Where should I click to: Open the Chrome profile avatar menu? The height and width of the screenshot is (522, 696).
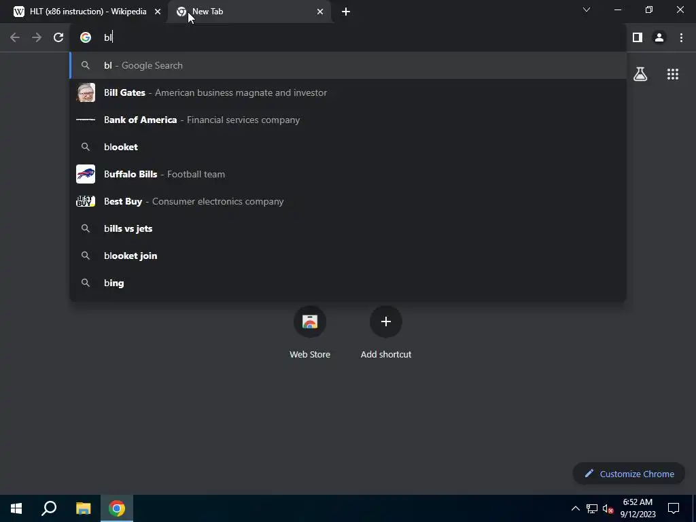pyautogui.click(x=659, y=38)
